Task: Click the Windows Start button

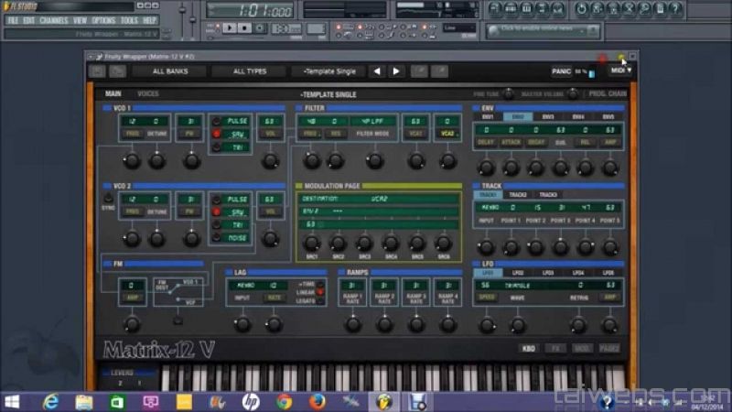Action: click(14, 401)
